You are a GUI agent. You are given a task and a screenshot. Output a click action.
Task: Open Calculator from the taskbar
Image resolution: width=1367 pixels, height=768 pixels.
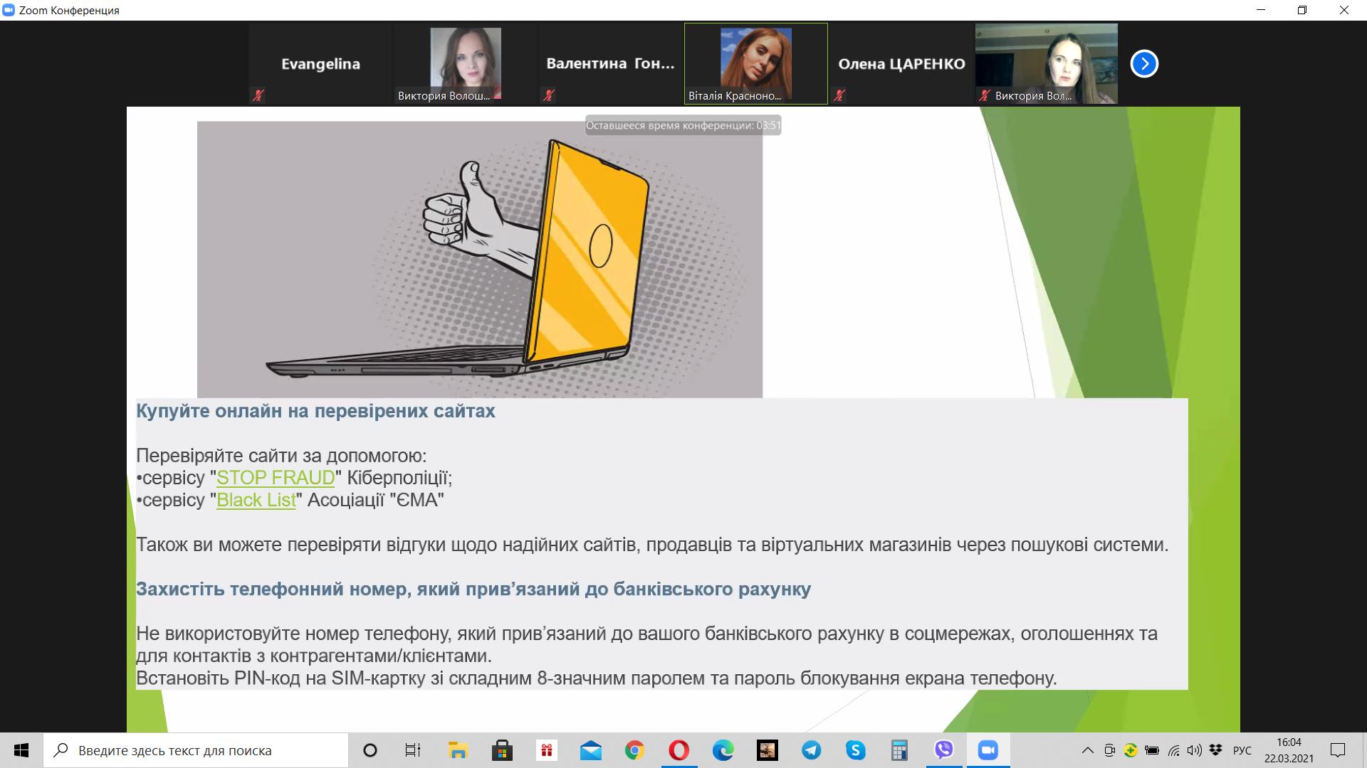[x=899, y=750]
